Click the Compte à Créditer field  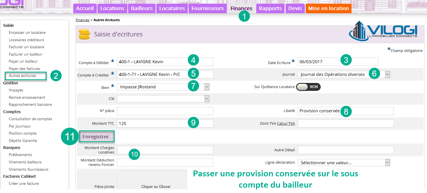click(165, 74)
